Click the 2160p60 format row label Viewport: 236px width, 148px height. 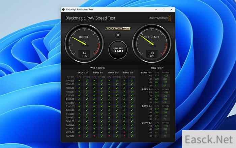tap(70, 106)
